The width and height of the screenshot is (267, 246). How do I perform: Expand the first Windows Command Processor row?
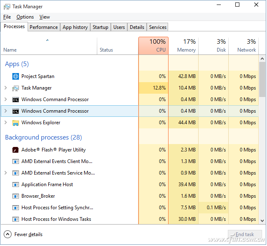6,99
